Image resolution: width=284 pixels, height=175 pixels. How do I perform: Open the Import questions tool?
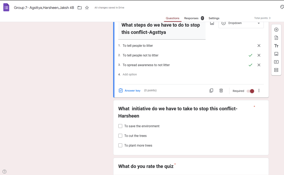click(x=276, y=38)
